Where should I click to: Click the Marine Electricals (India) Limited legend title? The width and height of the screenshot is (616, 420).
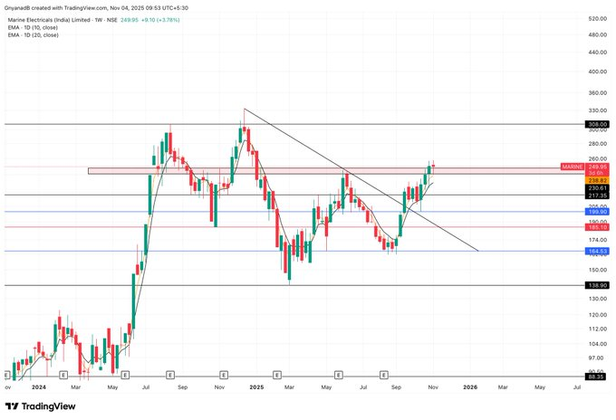click(x=63, y=20)
